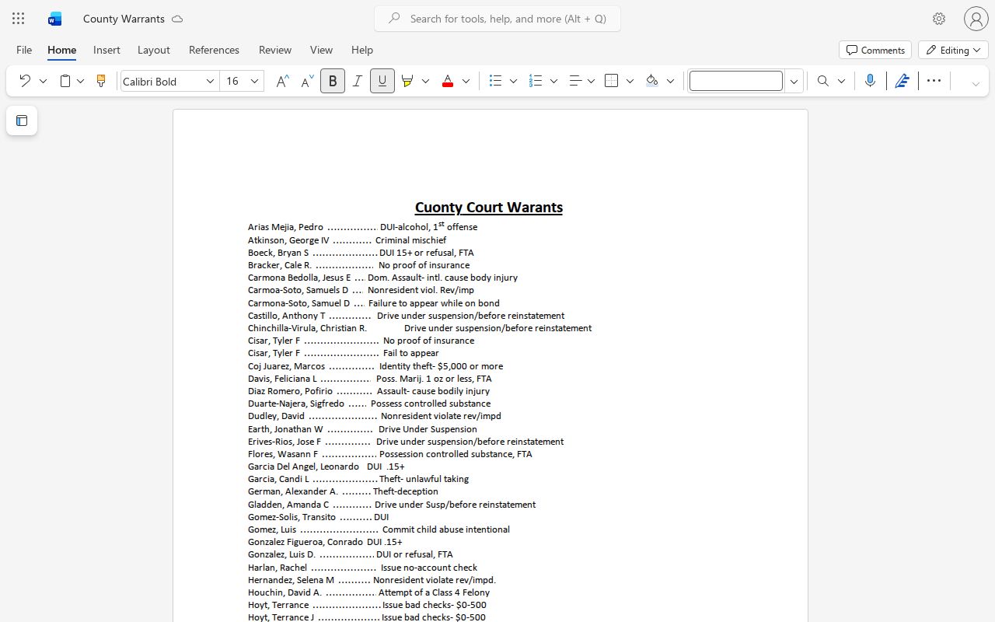Open the Insert tab
The height and width of the screenshot is (622, 995).
106,50
